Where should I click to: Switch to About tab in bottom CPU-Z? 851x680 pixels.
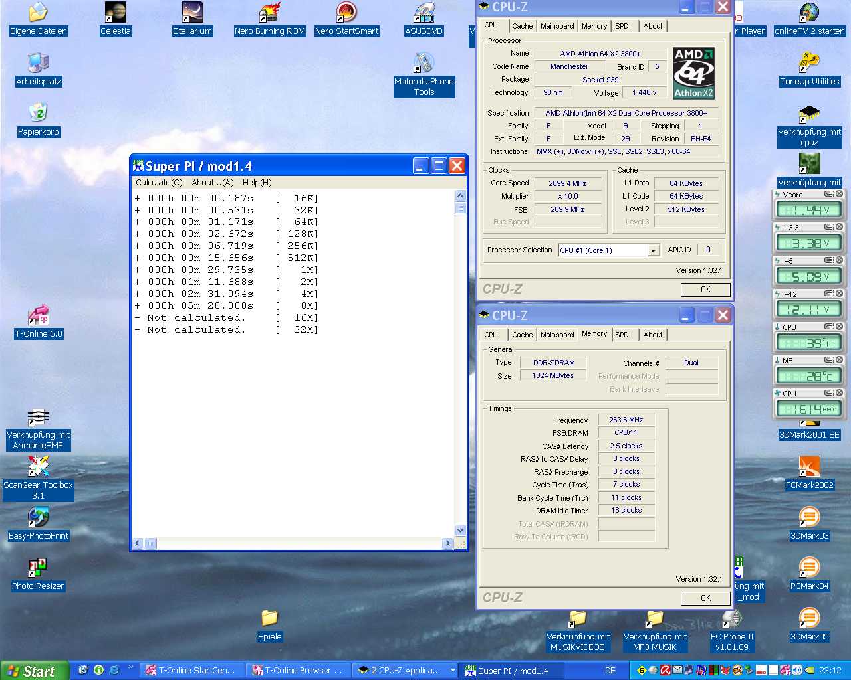click(653, 335)
